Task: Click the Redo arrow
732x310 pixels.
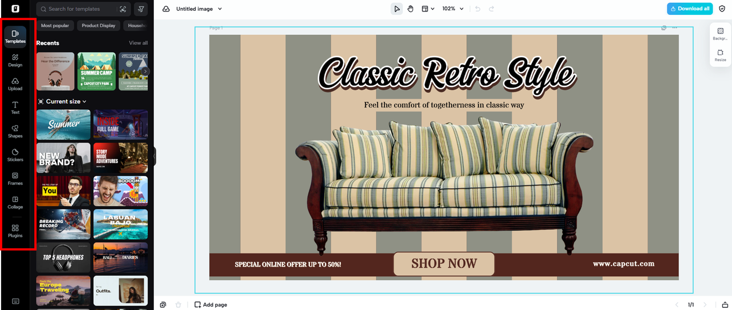Action: click(x=491, y=9)
